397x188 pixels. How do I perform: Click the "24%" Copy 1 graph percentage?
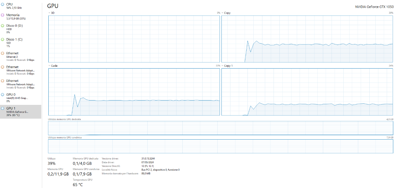391,66
